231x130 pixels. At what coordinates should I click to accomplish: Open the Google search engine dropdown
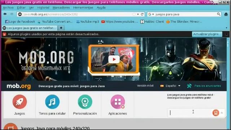pos(151,14)
